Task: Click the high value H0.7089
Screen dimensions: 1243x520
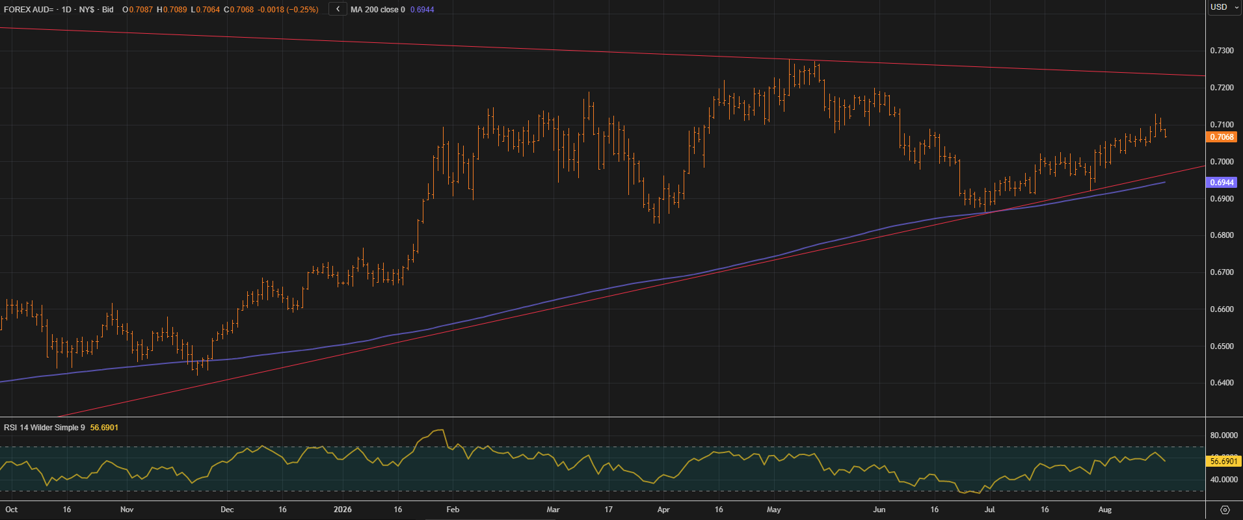Action: pos(172,10)
